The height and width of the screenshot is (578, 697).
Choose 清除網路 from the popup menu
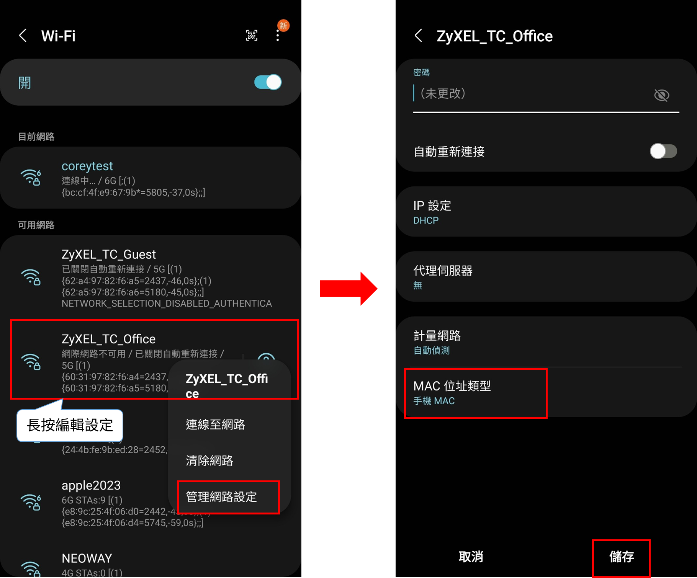(x=209, y=460)
